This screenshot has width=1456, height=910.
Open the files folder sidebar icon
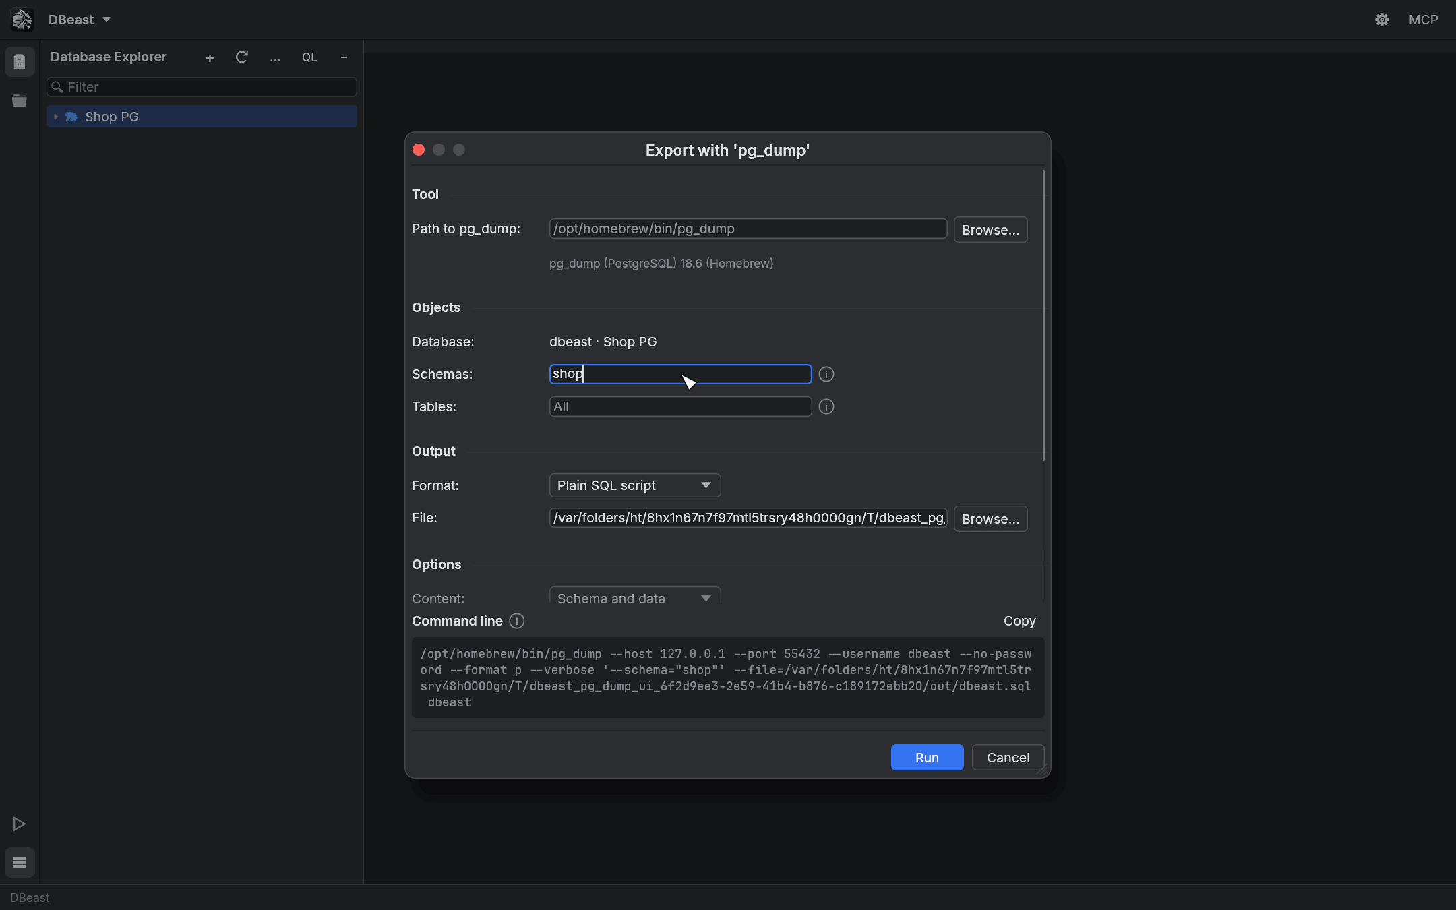pyautogui.click(x=20, y=100)
